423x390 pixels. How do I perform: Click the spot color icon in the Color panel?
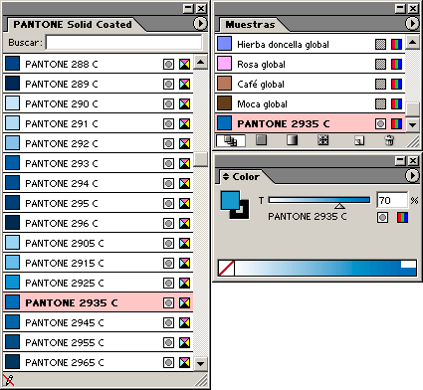(382, 218)
